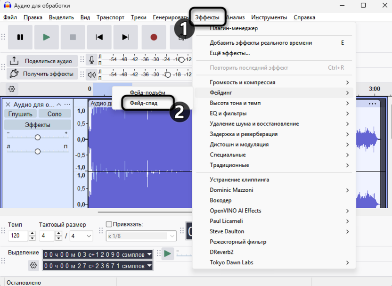Click the microphone record meter icon
The width and height of the screenshot is (392, 286).
pyautogui.click(x=91, y=60)
